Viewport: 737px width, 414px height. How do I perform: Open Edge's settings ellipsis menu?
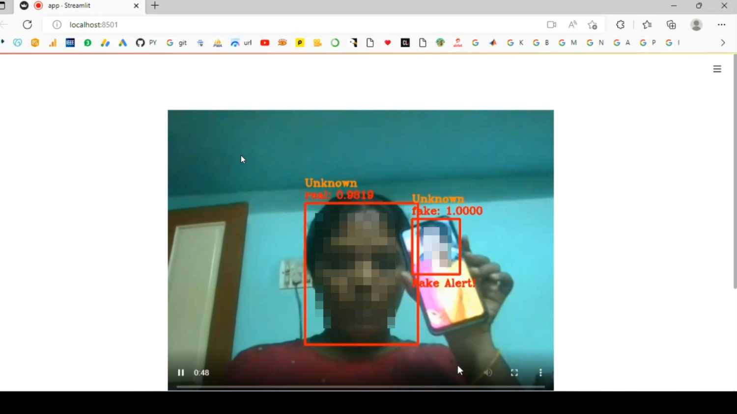point(721,25)
